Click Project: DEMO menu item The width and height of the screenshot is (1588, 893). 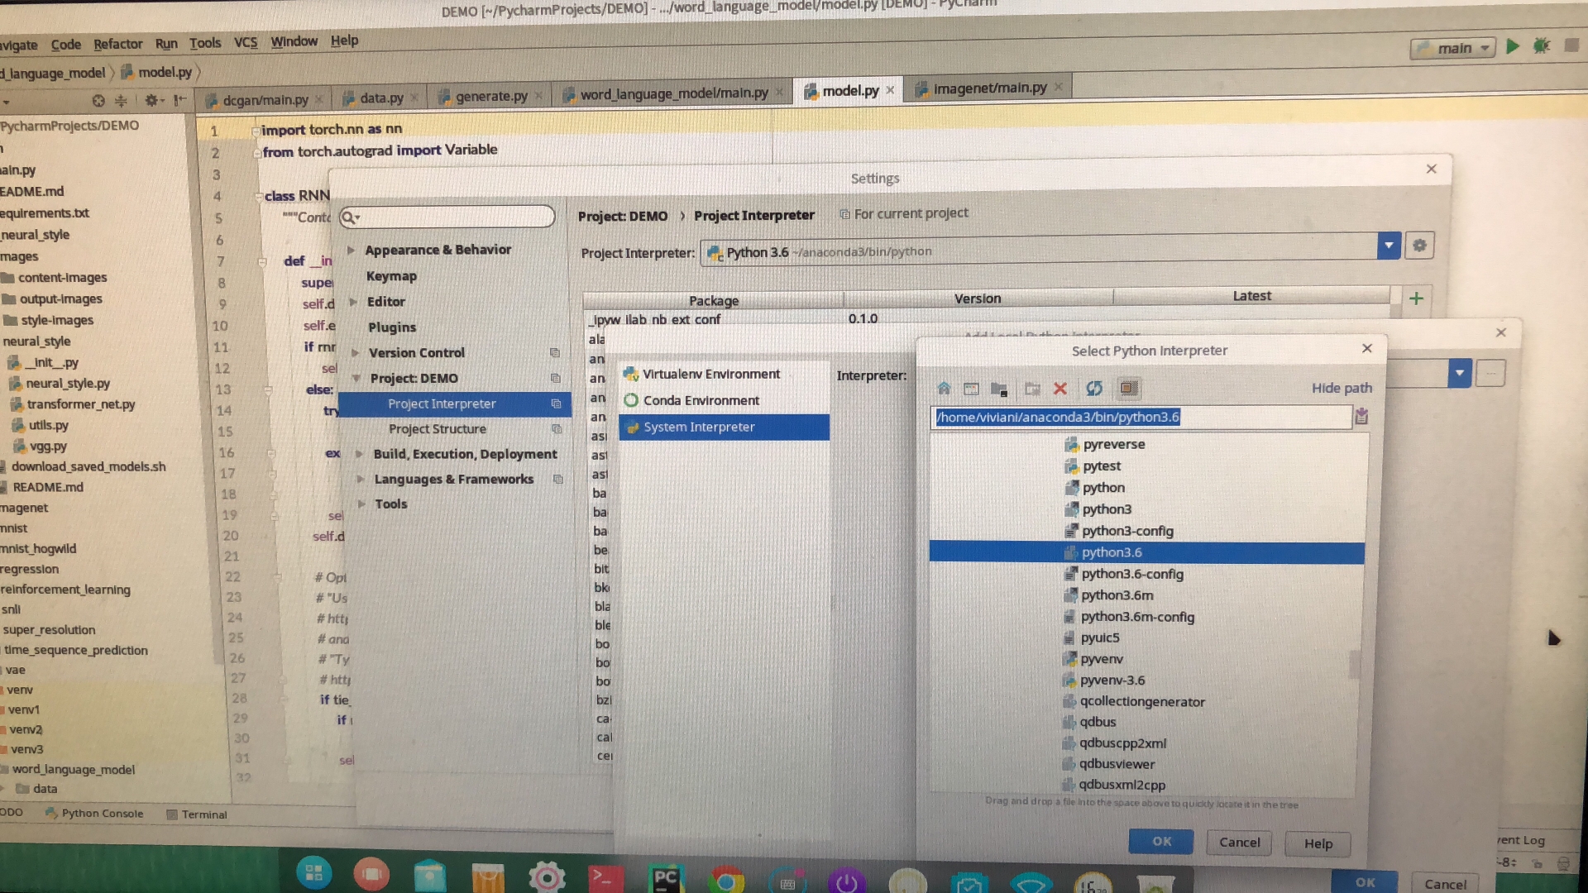(x=414, y=377)
